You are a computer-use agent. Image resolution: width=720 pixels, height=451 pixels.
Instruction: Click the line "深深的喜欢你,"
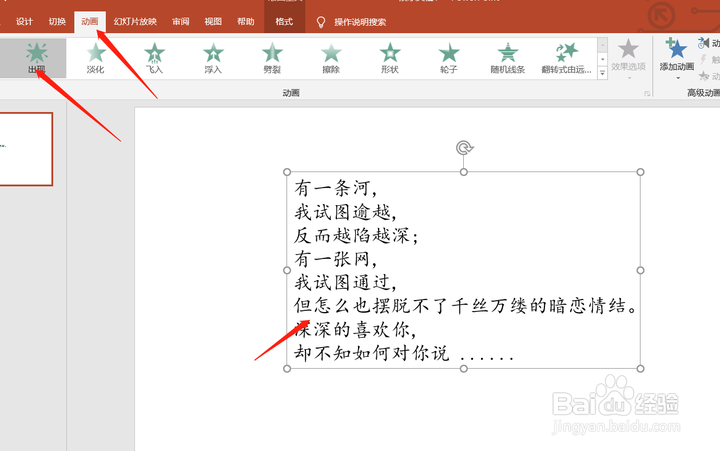(355, 330)
